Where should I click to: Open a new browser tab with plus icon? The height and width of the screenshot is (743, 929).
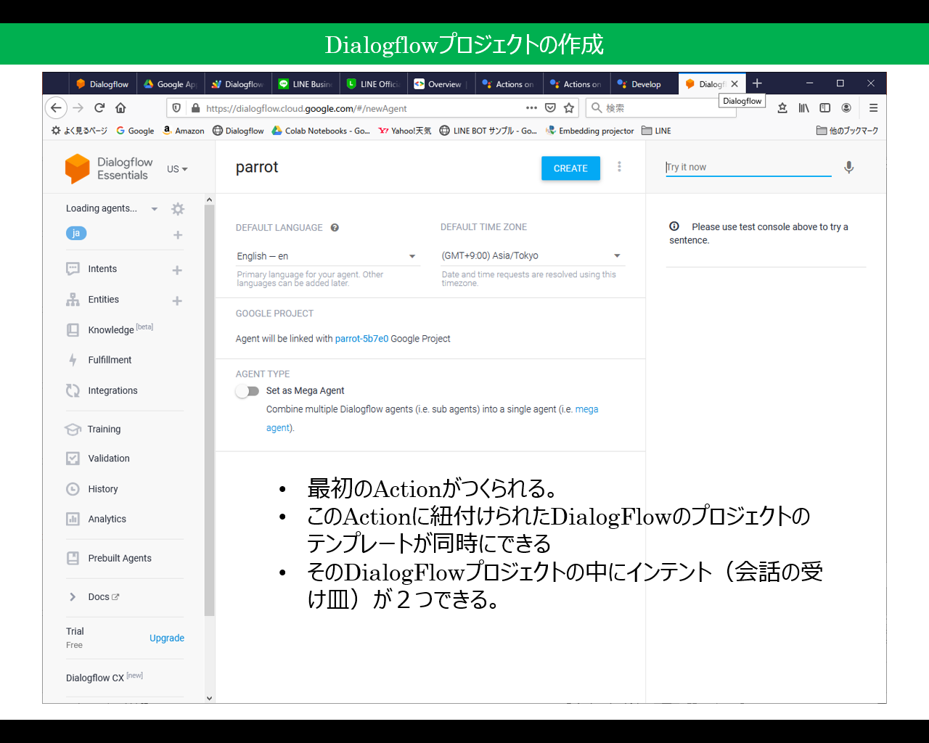click(x=757, y=83)
